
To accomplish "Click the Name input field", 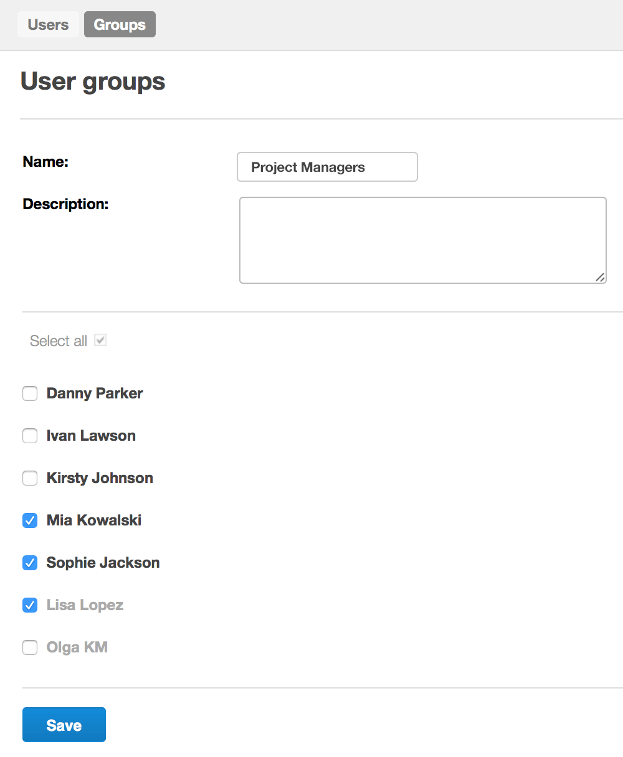I will click(x=327, y=167).
